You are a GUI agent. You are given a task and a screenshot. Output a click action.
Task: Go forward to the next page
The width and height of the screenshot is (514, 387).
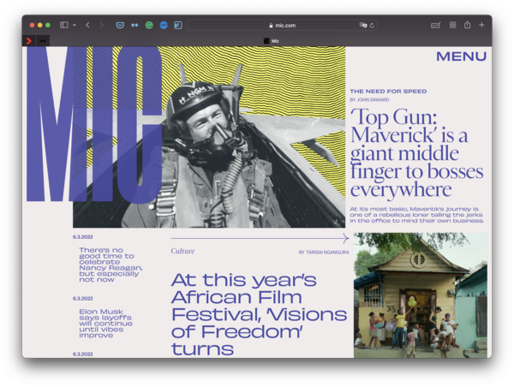pyautogui.click(x=101, y=25)
